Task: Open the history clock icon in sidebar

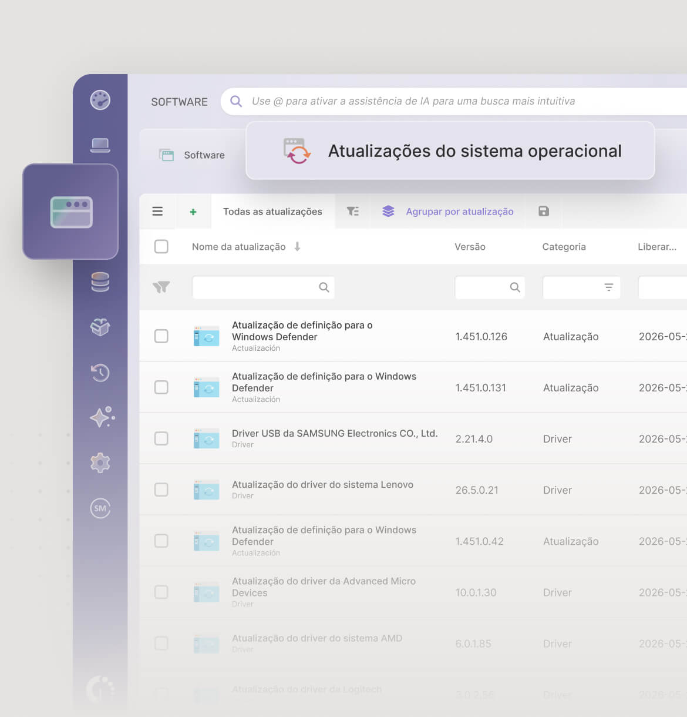Action: click(100, 373)
